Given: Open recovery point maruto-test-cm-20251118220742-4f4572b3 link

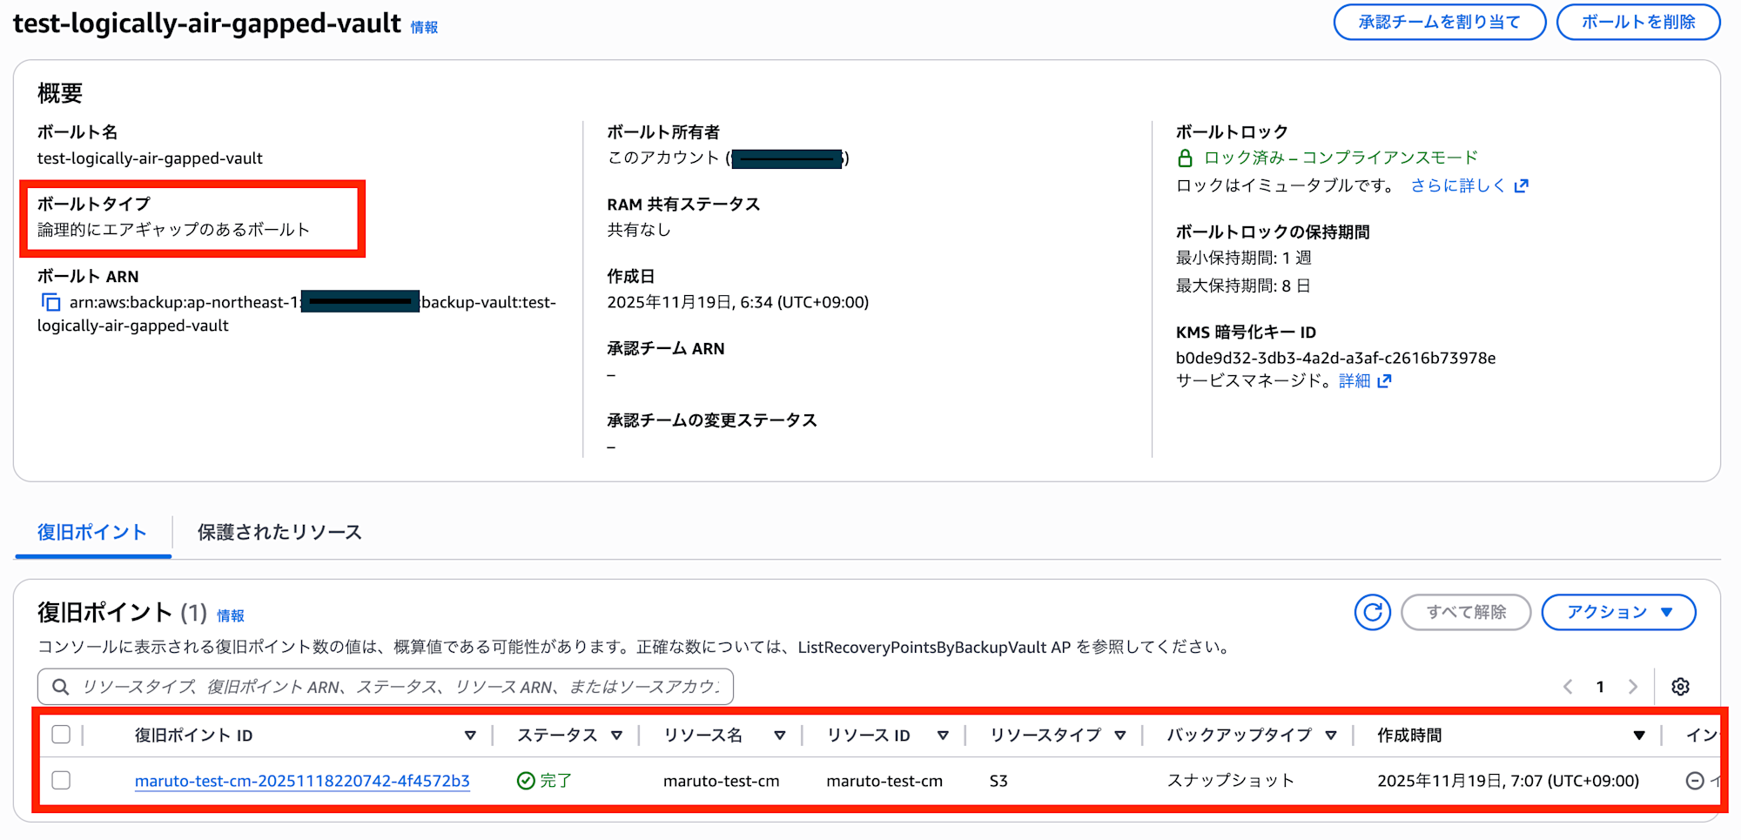Looking at the screenshot, I should 302,781.
